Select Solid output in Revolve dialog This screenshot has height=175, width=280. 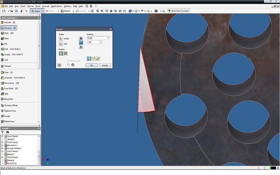(61, 53)
